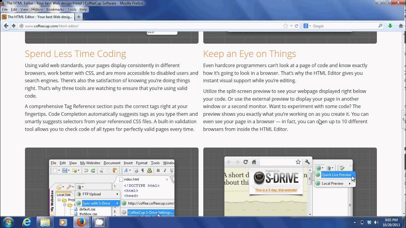The width and height of the screenshot is (406, 228).
Task: Go to the Firefox home page icon
Action: click(401, 26)
